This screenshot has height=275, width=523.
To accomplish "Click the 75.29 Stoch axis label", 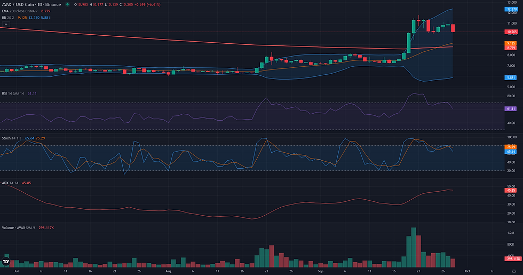I will click(511, 147).
